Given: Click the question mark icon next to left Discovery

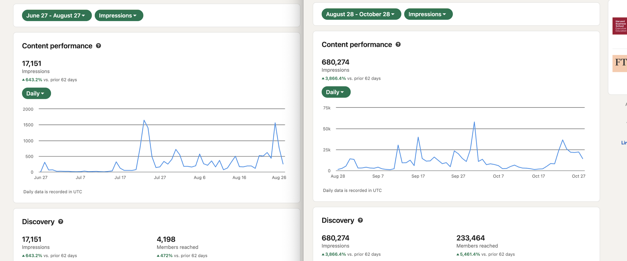Looking at the screenshot, I should 61,222.
